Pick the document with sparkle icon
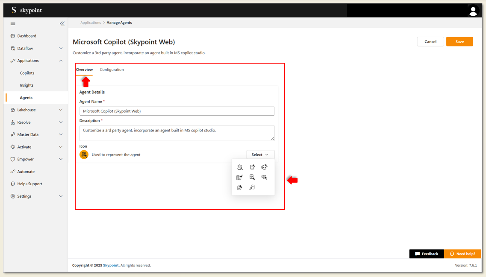 [x=252, y=167]
